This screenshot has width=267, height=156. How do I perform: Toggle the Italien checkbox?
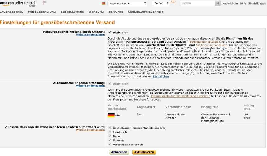pos(110,136)
